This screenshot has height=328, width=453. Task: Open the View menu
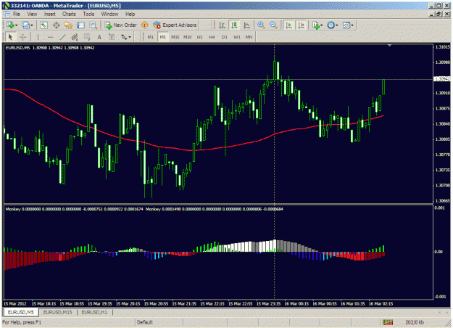[x=32, y=14]
